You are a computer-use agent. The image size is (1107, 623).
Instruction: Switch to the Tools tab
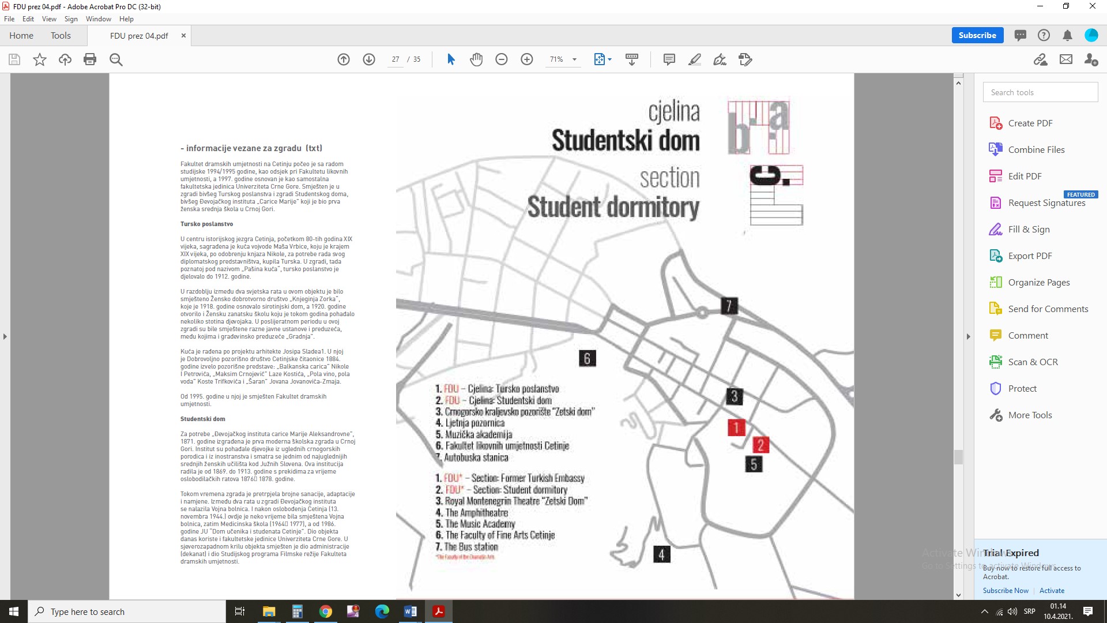coord(61,35)
